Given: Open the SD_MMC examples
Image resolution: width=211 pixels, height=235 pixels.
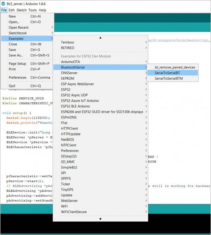Looking at the screenshot, I should point(101,162).
